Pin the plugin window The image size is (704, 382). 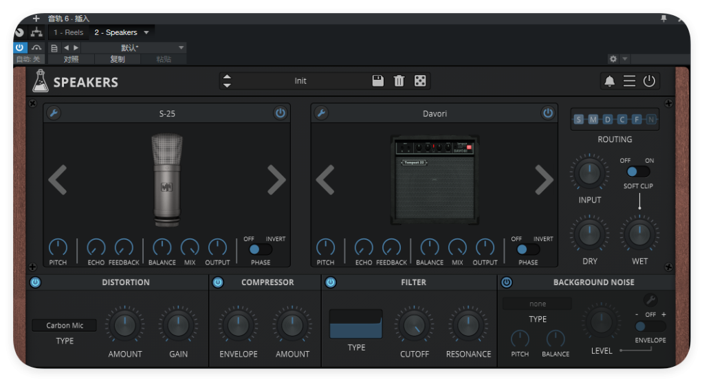pos(663,19)
